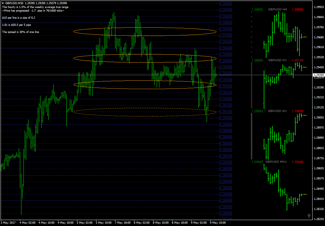Click 'The spread is 30% of one line' text
325x226 pixels.
tap(21, 32)
